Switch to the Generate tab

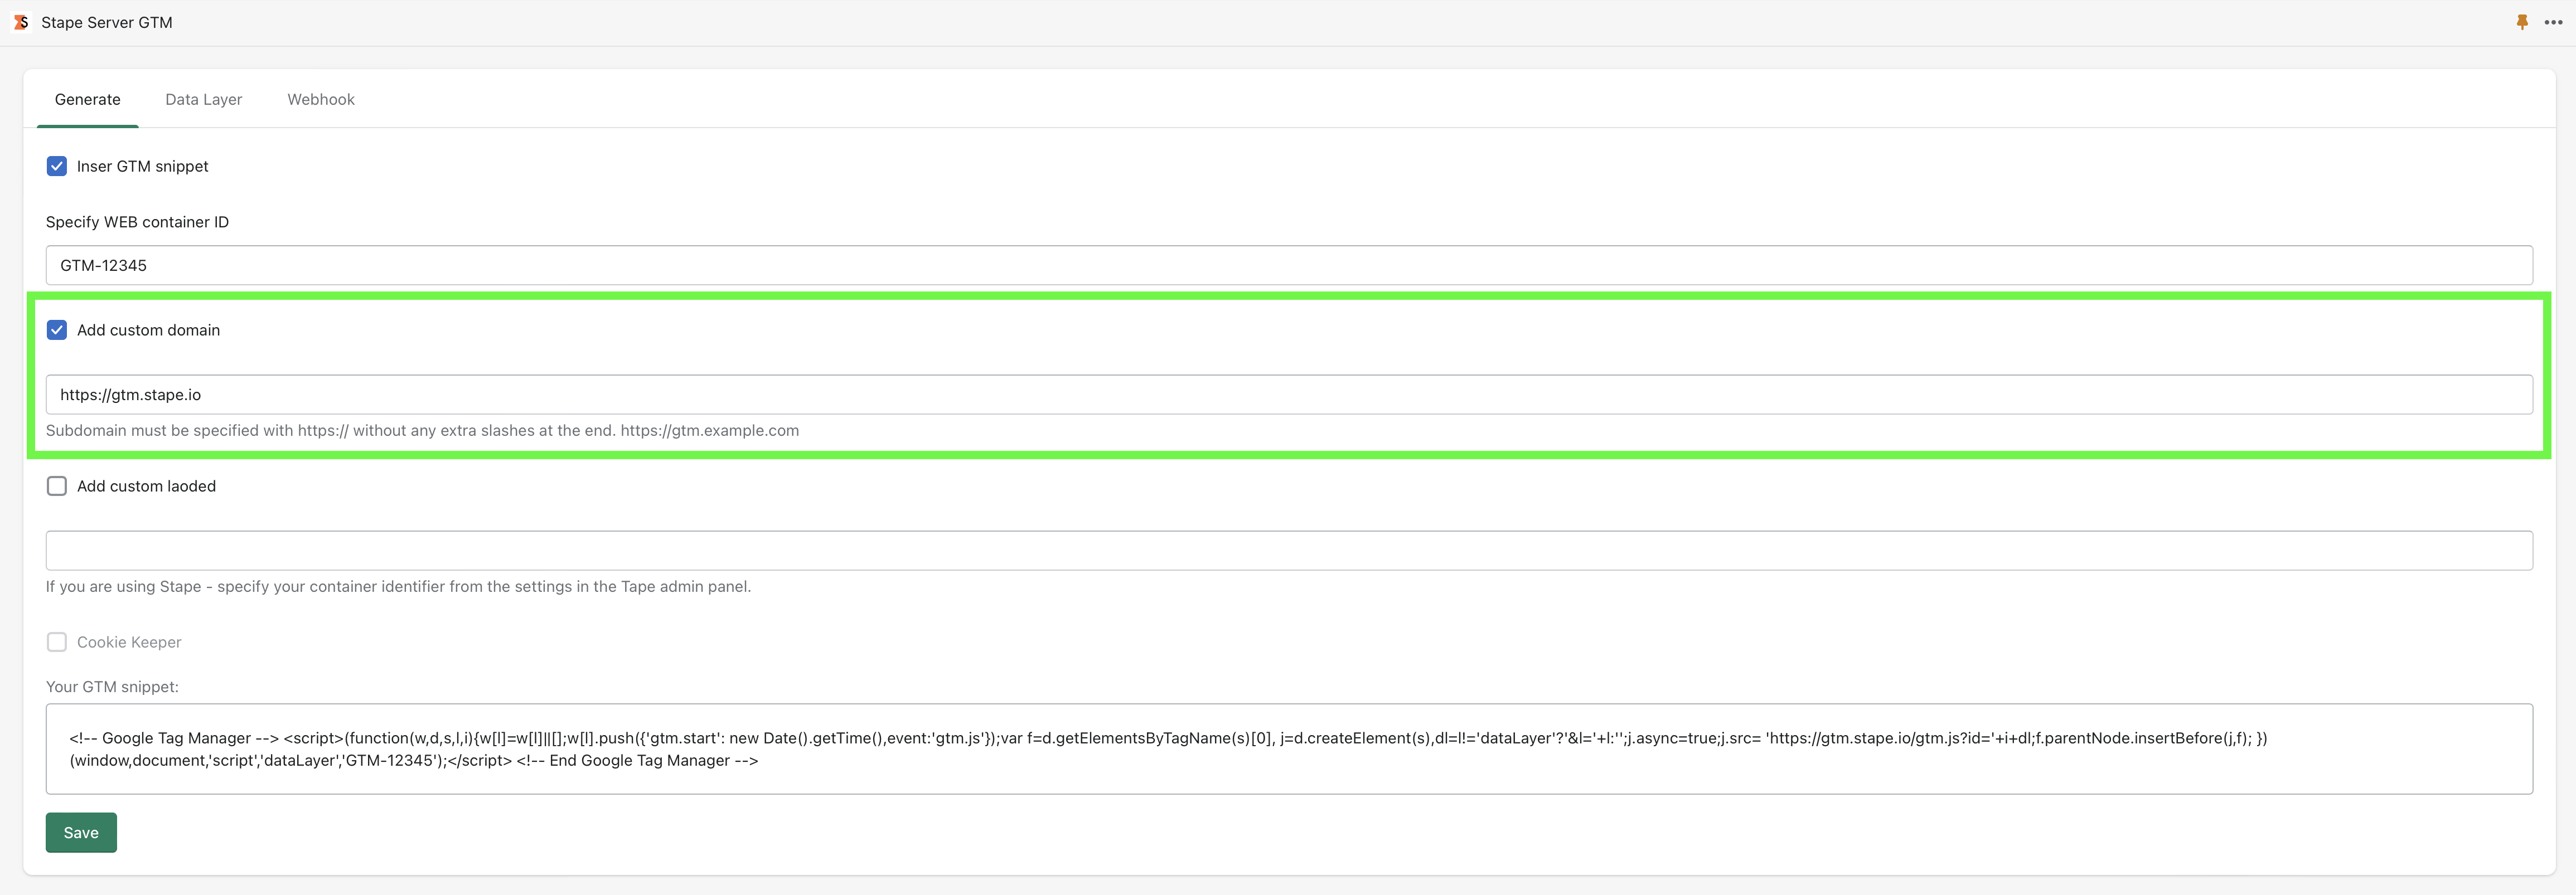click(x=88, y=99)
